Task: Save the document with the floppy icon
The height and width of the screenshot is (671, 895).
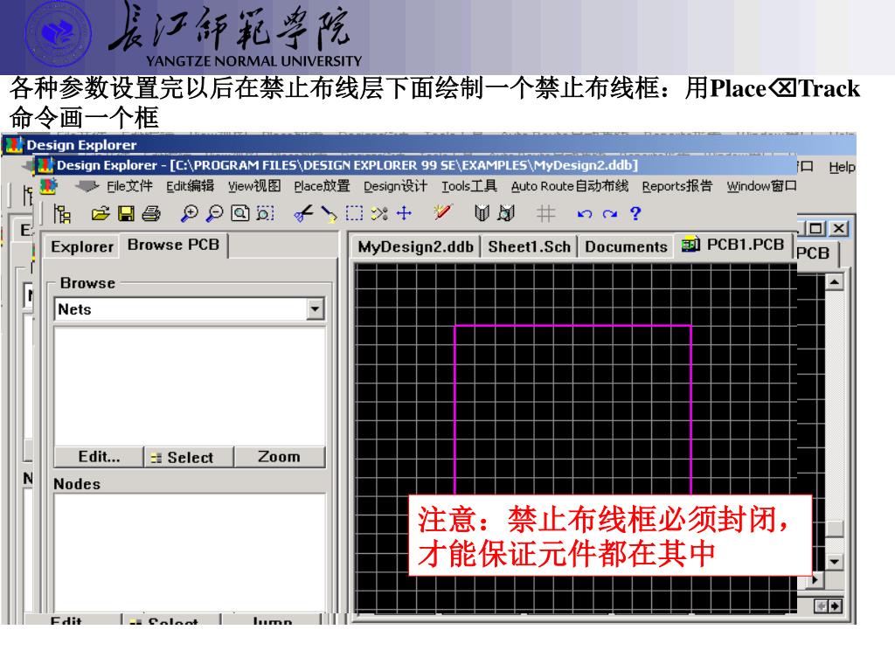Action: coord(126,214)
